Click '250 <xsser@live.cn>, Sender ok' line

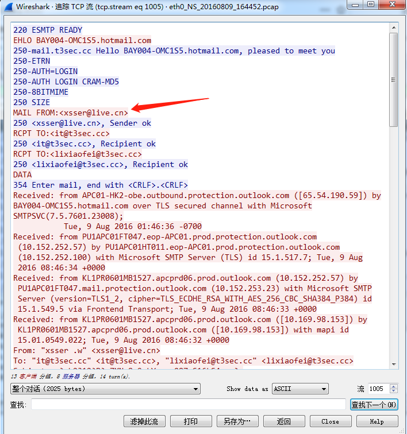click(82, 123)
